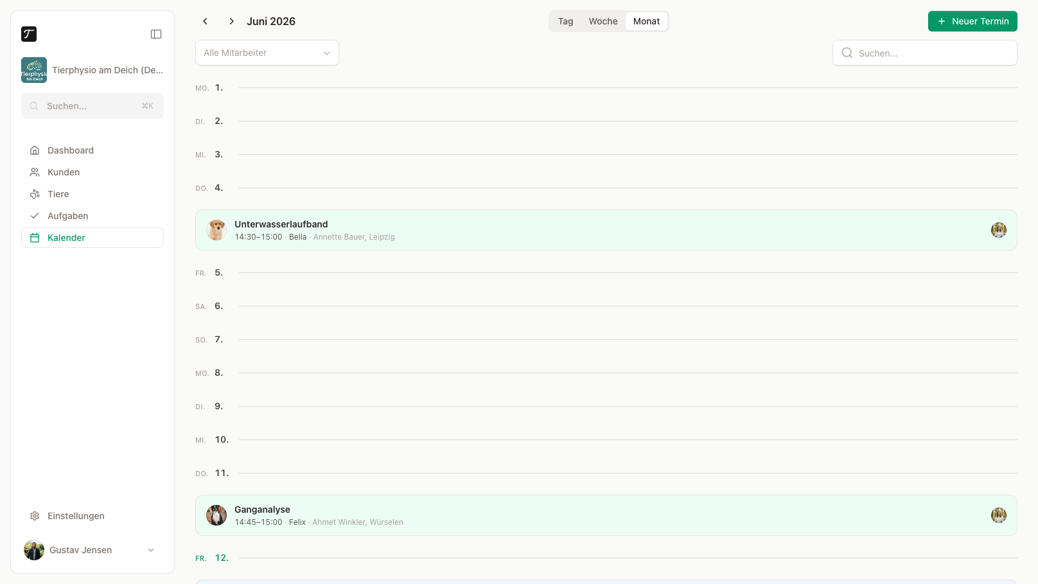Collapse the sidebar with panel icon
This screenshot has height=584, width=1038.
point(156,34)
